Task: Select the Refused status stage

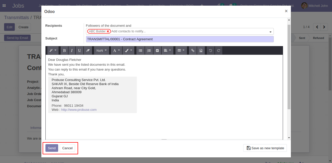Action: pyautogui.click(x=318, y=38)
